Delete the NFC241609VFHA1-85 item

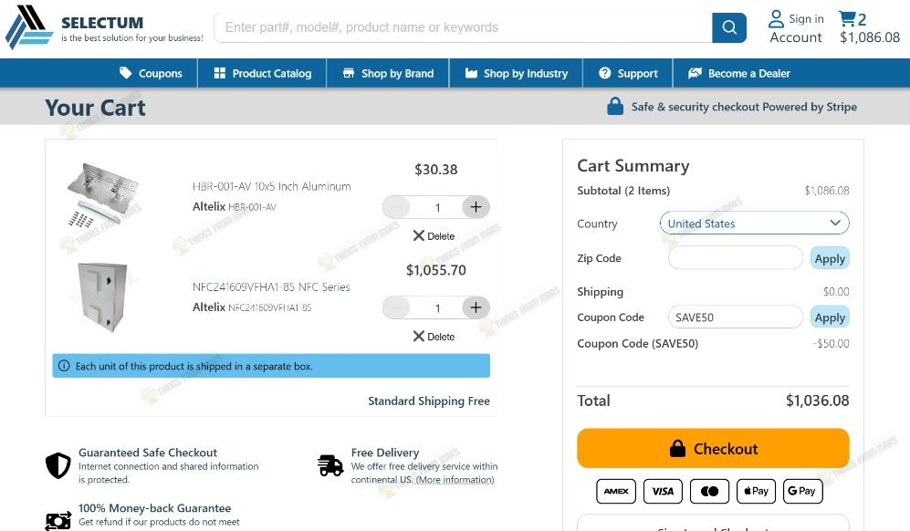click(x=434, y=336)
